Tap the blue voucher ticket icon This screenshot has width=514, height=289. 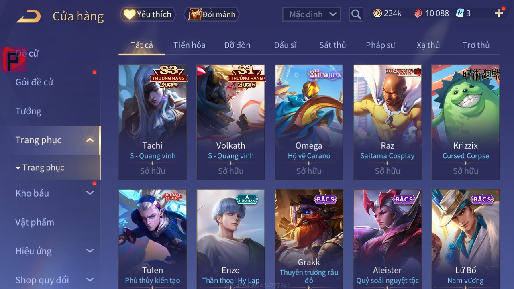[460, 13]
